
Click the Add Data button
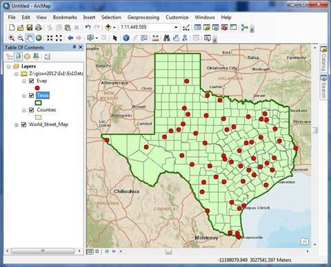click(x=108, y=28)
